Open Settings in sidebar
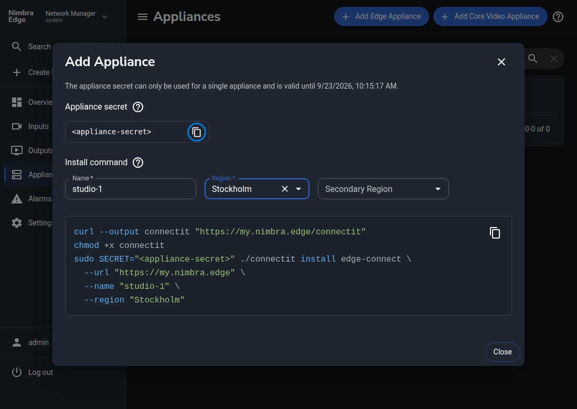Screen dimensions: 577x409 [x=31, y=223]
